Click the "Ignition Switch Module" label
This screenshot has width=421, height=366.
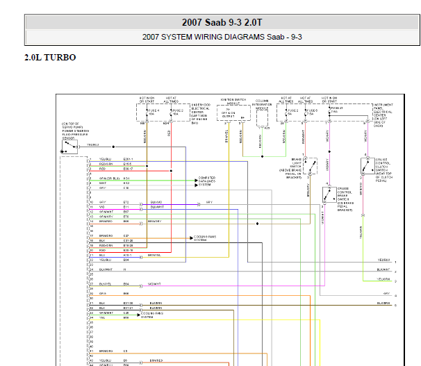point(233,101)
